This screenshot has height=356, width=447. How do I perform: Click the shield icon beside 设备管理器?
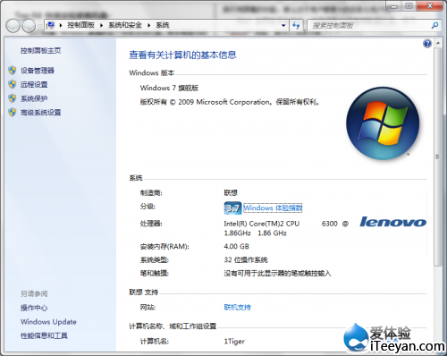tap(13, 71)
